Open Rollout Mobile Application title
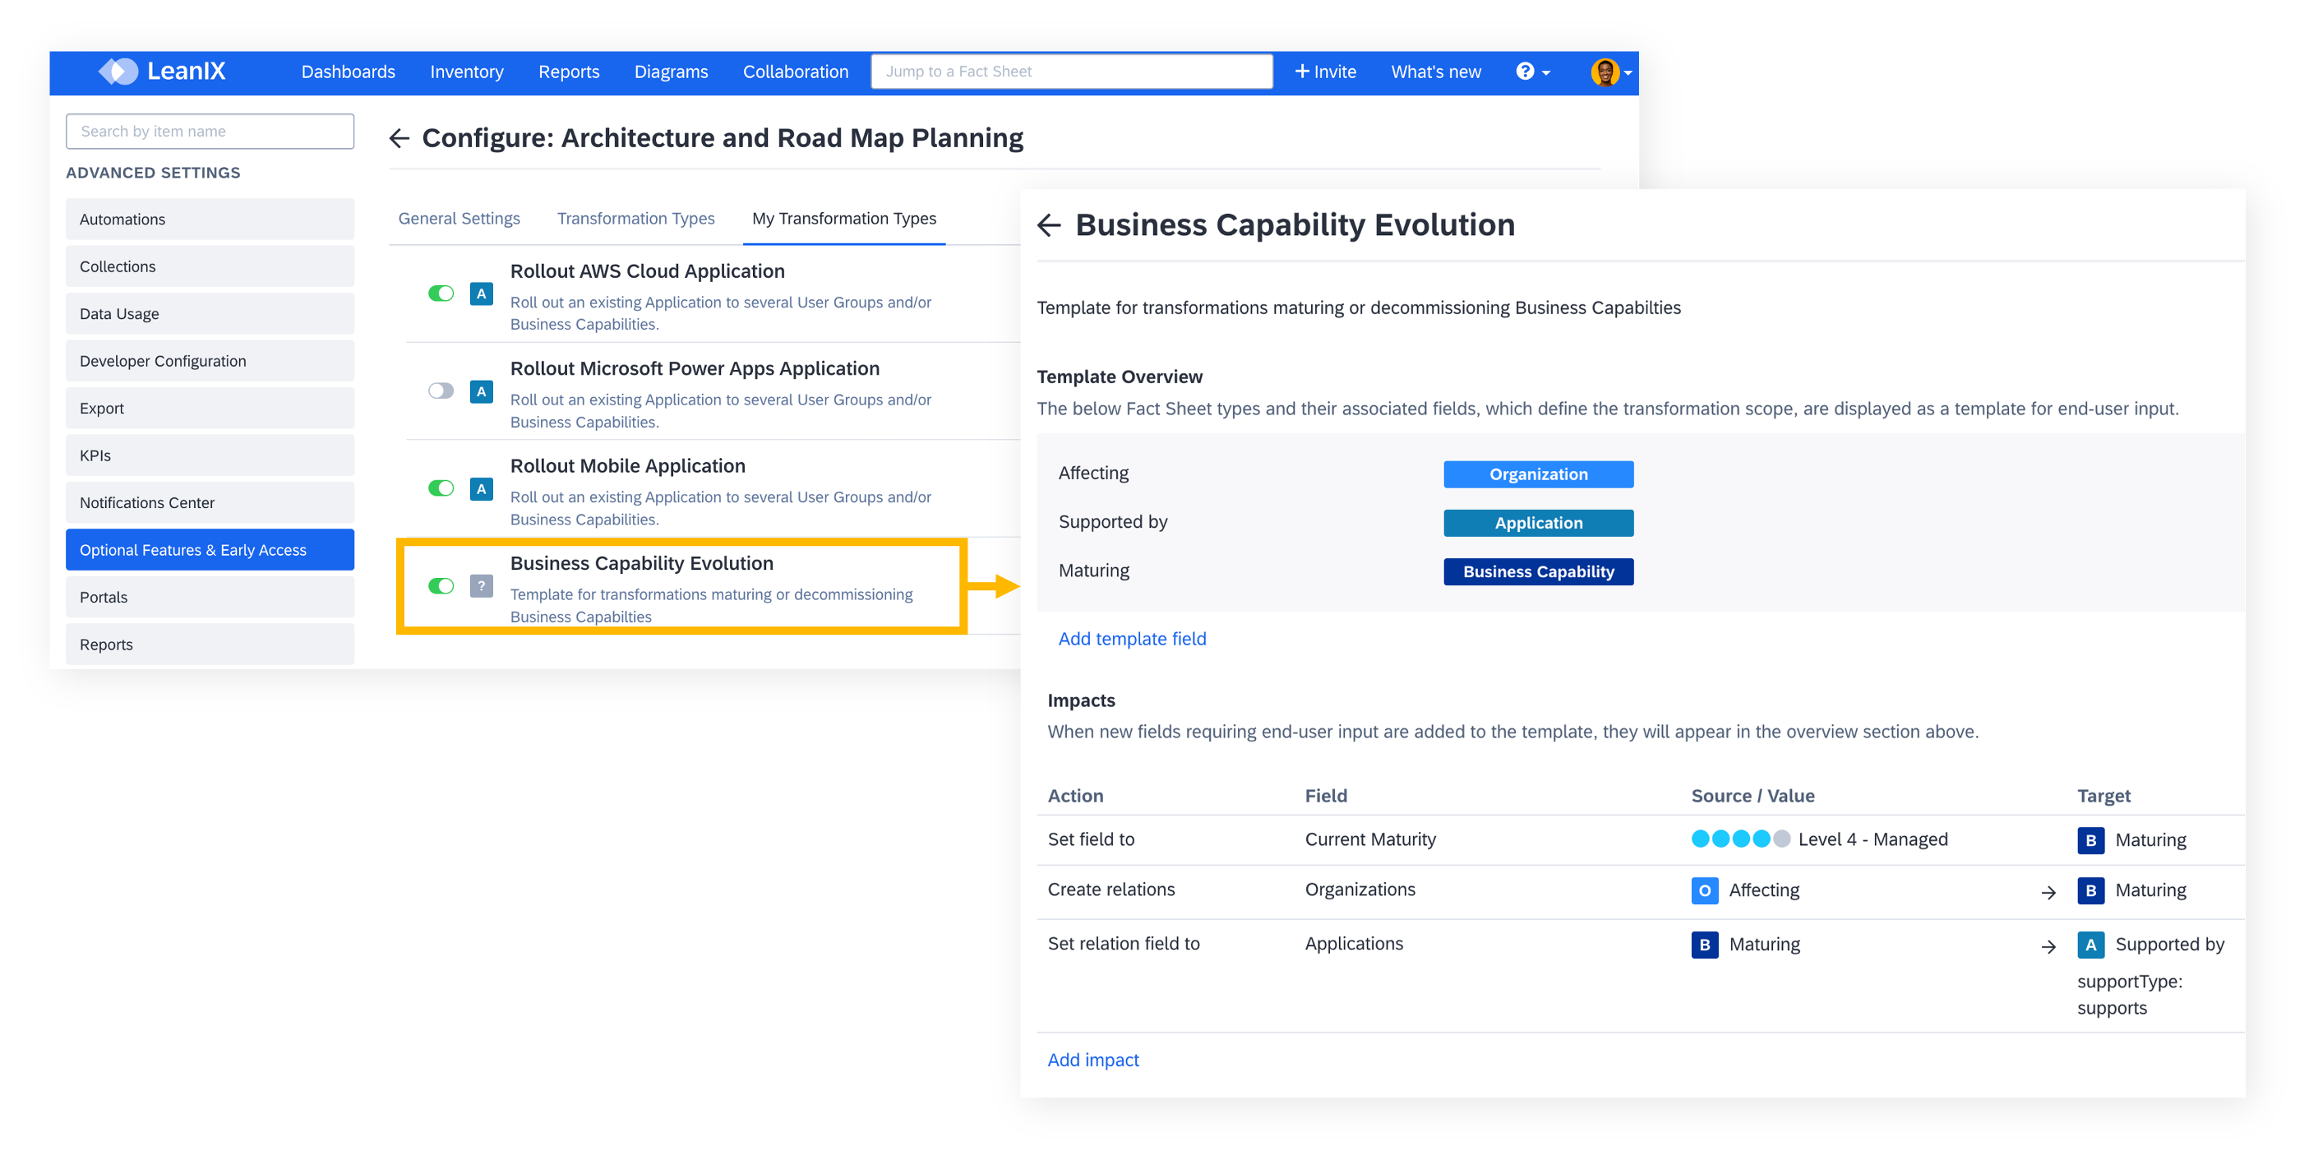 point(627,466)
